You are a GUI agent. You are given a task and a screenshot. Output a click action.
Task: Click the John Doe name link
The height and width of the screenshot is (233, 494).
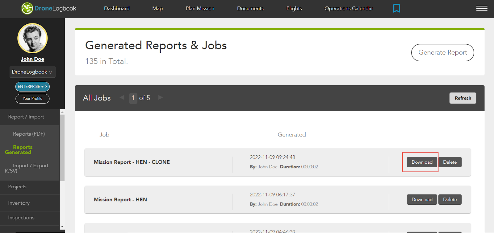pyautogui.click(x=32, y=59)
